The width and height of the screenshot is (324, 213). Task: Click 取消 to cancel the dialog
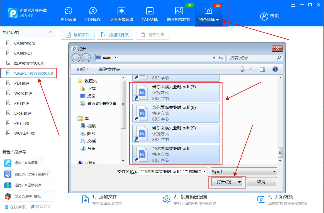point(261,182)
